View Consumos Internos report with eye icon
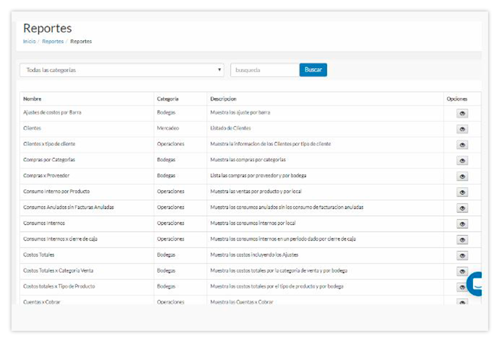The width and height of the screenshot is (499, 343). pyautogui.click(x=462, y=224)
